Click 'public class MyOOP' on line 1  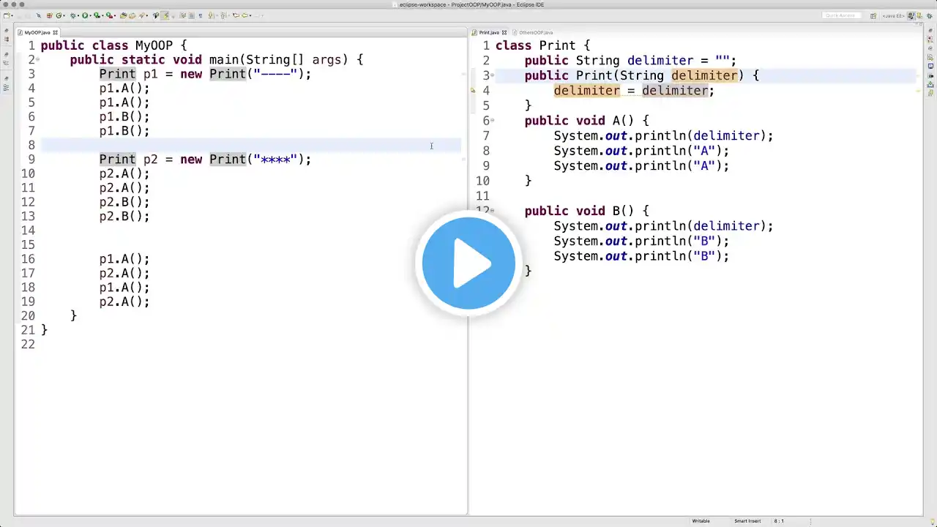[107, 45]
